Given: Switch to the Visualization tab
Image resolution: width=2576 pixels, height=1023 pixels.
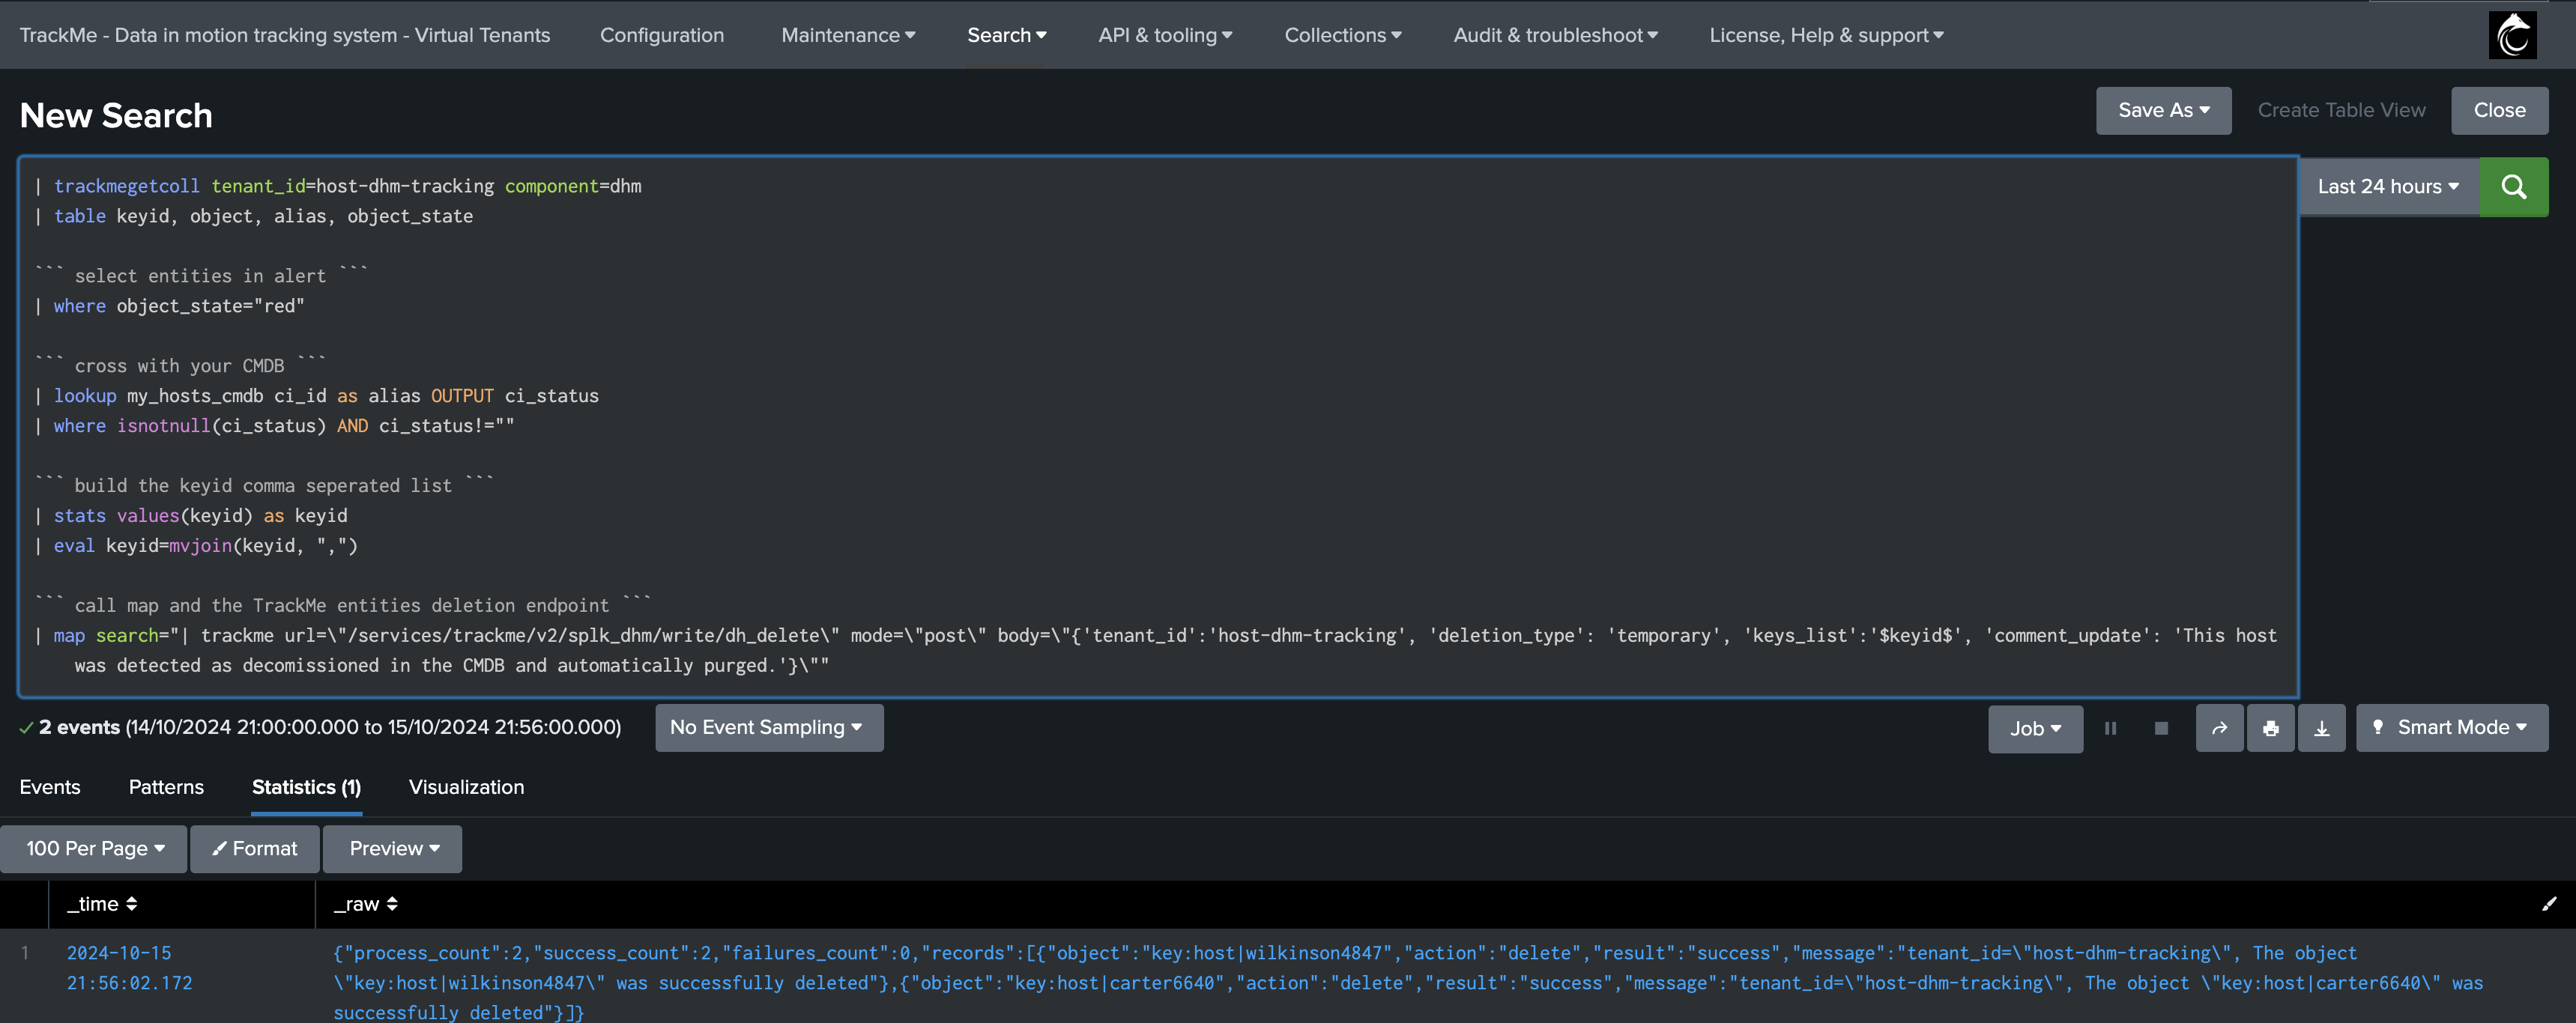Looking at the screenshot, I should tap(466, 787).
